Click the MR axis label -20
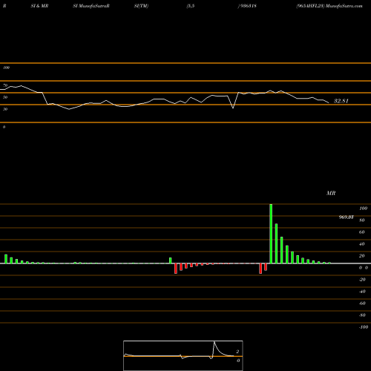This screenshot has width=371, height=371. coord(362,280)
